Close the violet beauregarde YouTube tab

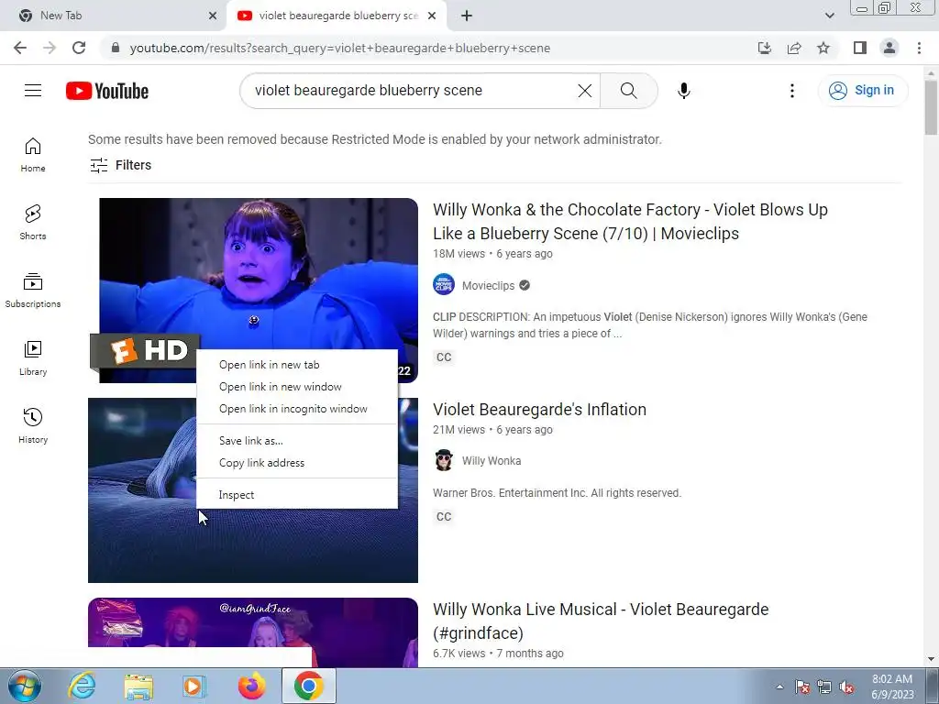point(432,16)
